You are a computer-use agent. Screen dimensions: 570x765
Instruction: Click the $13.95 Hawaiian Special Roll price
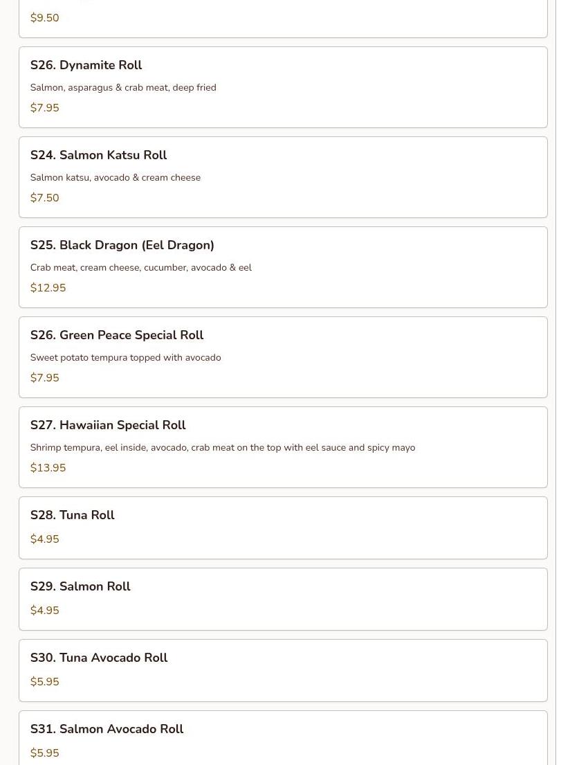pos(48,468)
